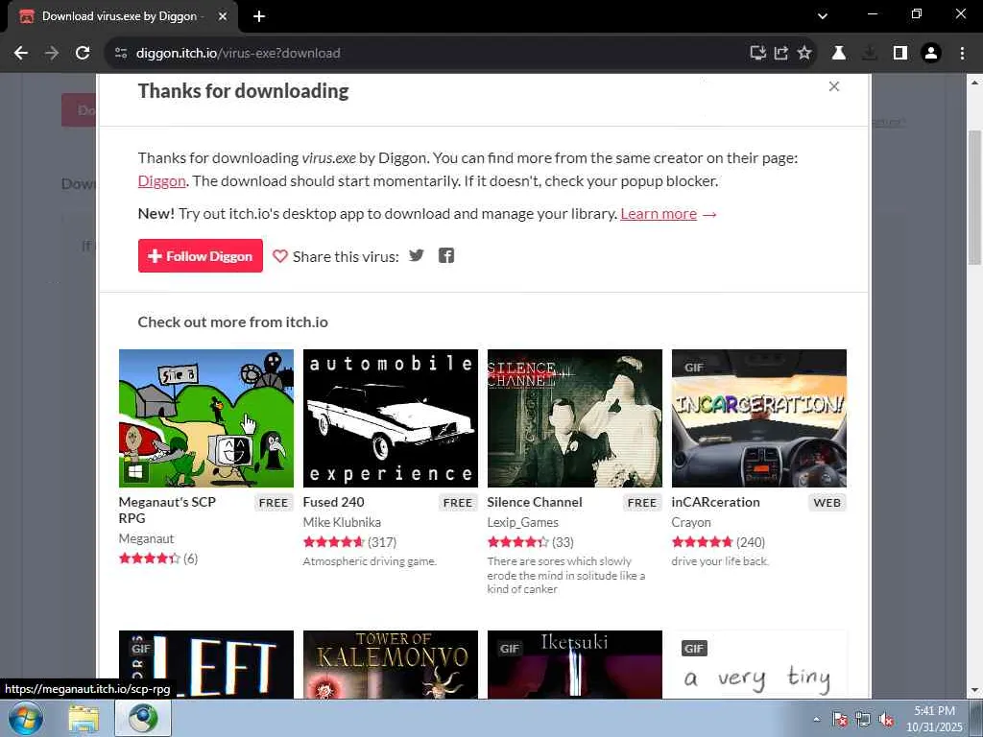Open the Iketsuki game thumbnail

click(x=575, y=664)
